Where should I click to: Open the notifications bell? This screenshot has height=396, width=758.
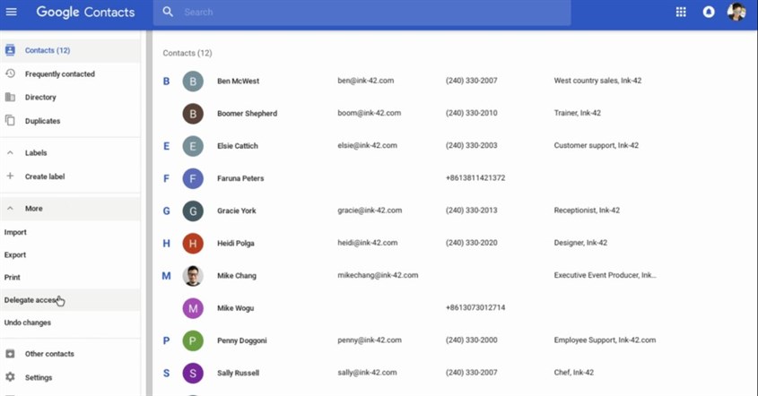708,12
